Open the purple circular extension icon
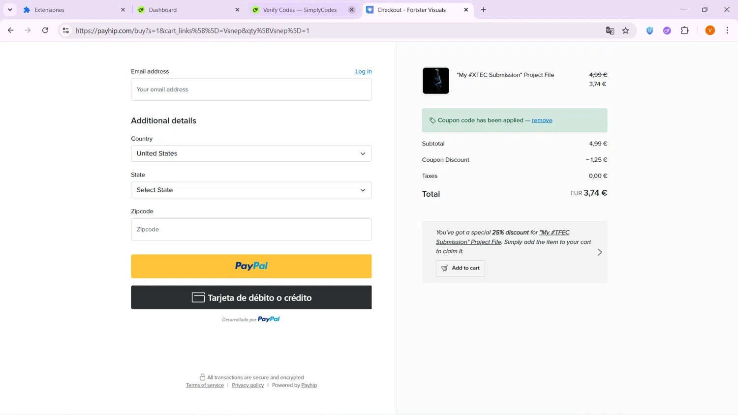 click(x=667, y=30)
